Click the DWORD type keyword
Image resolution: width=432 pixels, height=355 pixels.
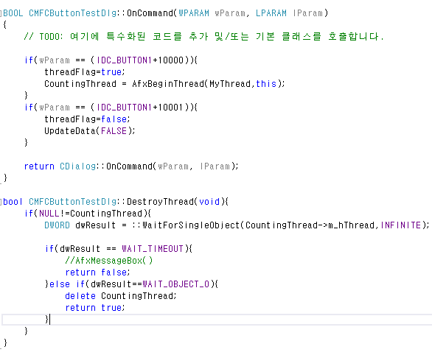58,225
